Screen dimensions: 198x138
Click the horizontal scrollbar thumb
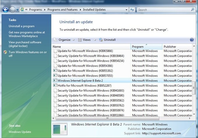[107, 118]
